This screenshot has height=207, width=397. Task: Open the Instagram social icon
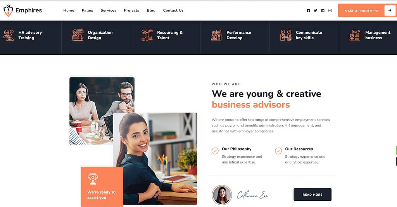330,10
